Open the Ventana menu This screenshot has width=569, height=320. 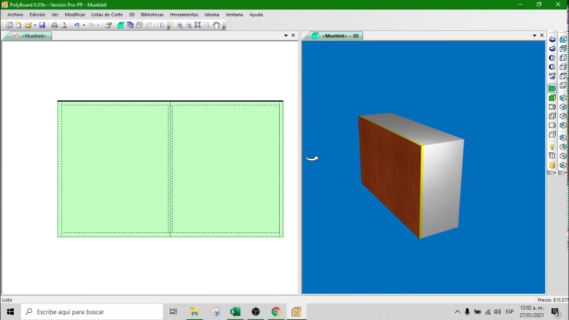[x=234, y=15]
